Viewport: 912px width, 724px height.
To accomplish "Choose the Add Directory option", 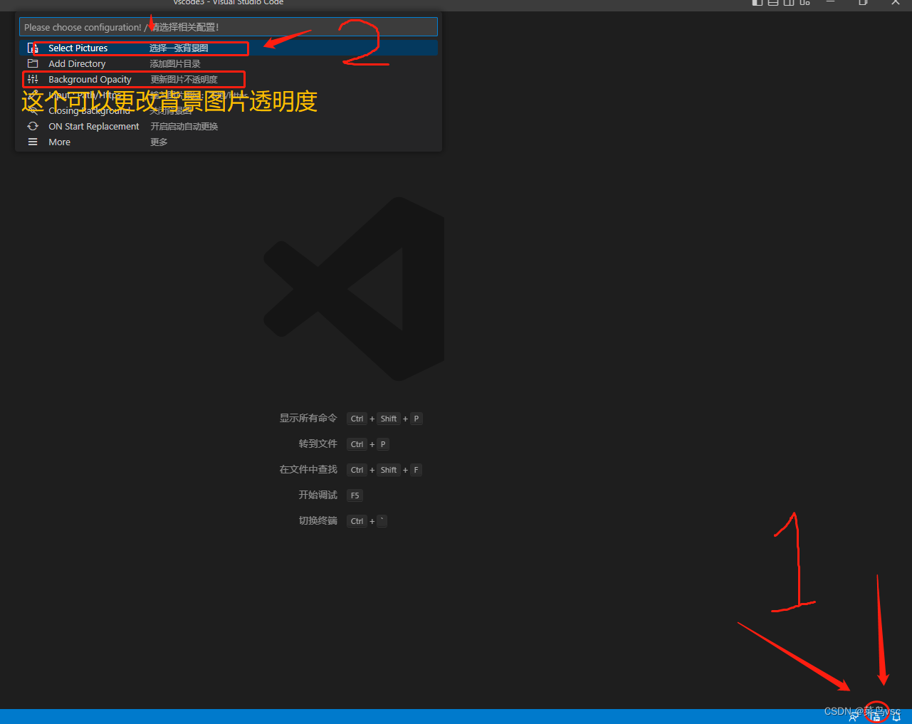I will (229, 63).
